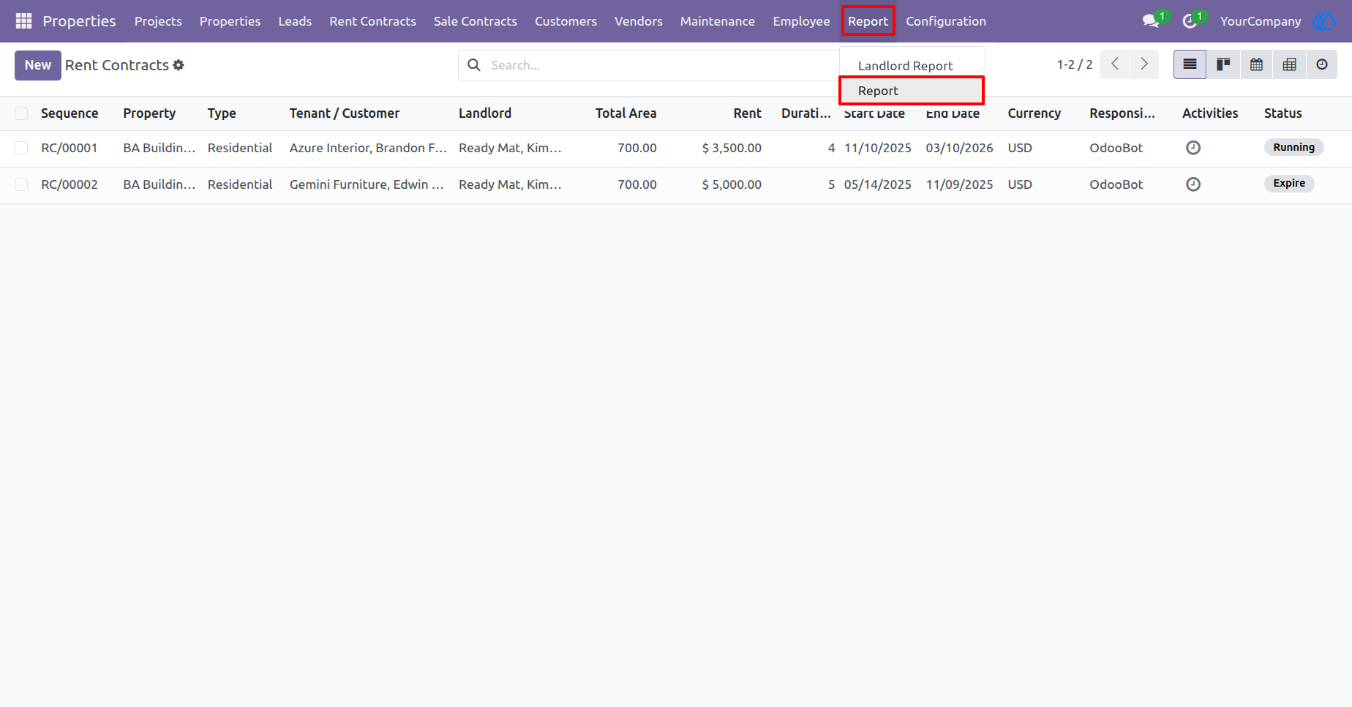Switch to kanban view

pos(1223,64)
